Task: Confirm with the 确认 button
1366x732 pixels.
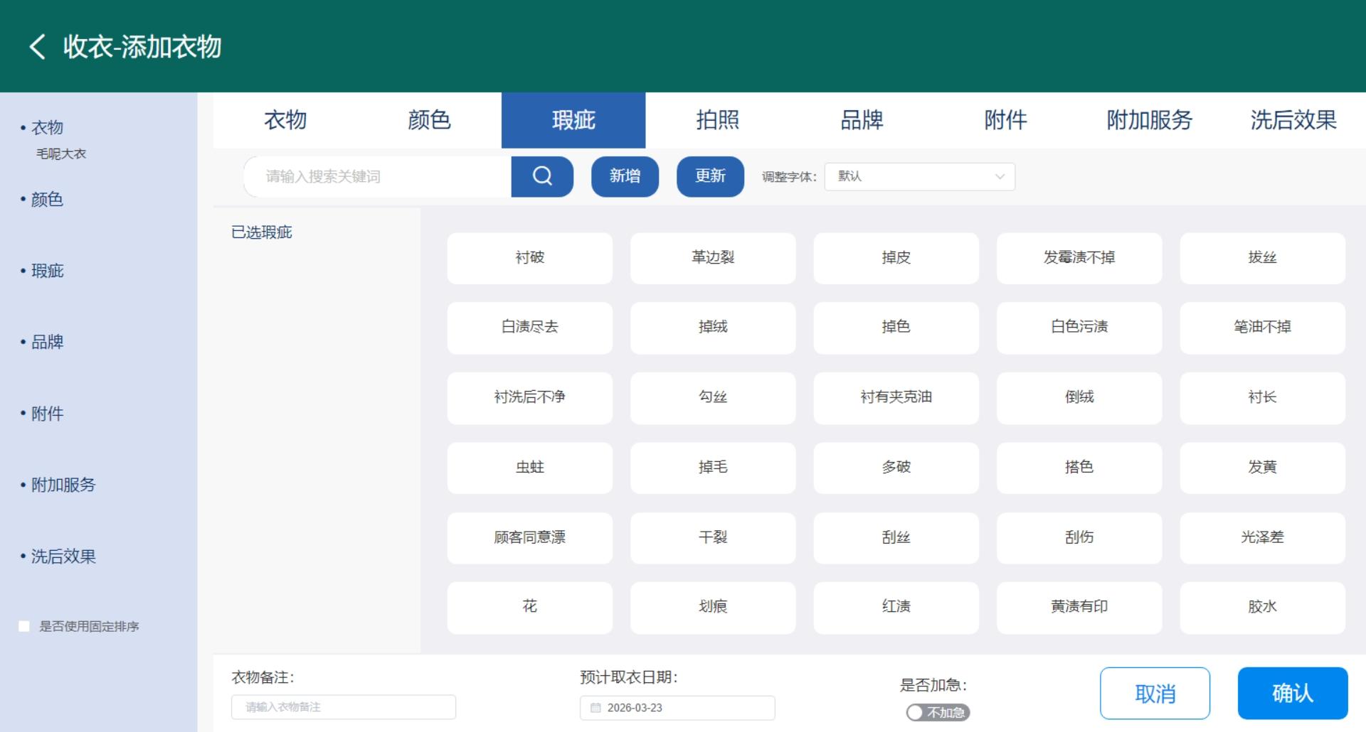Action: pos(1292,693)
